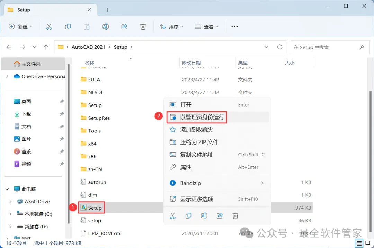The image size is (374, 248).
Task: Open recent locations chevron beside forward arrow
Action: coord(35,47)
